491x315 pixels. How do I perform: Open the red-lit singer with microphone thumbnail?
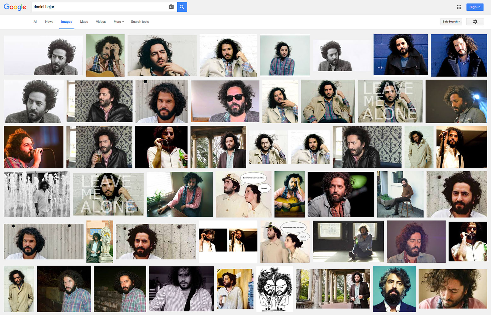[33, 147]
